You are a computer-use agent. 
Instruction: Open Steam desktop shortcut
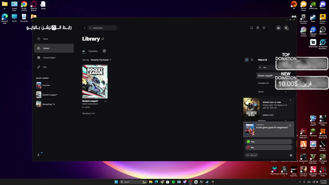[313, 18]
